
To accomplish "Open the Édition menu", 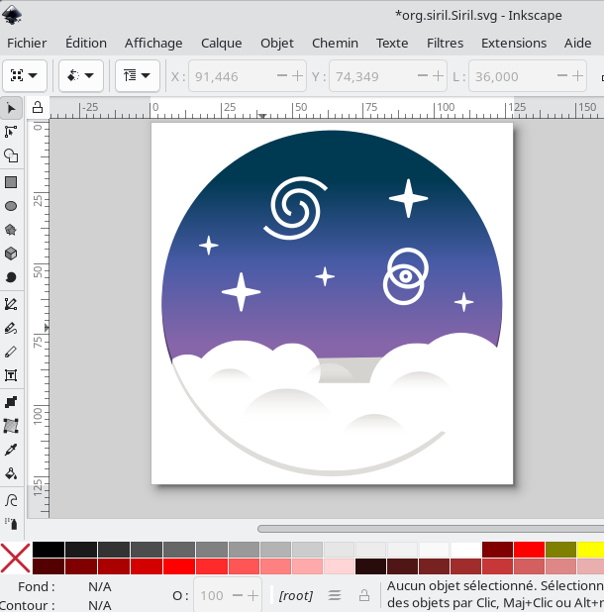I will point(86,43).
